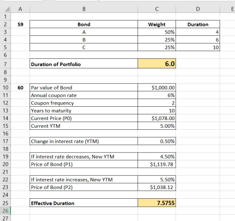Select column D header

click(198, 9)
